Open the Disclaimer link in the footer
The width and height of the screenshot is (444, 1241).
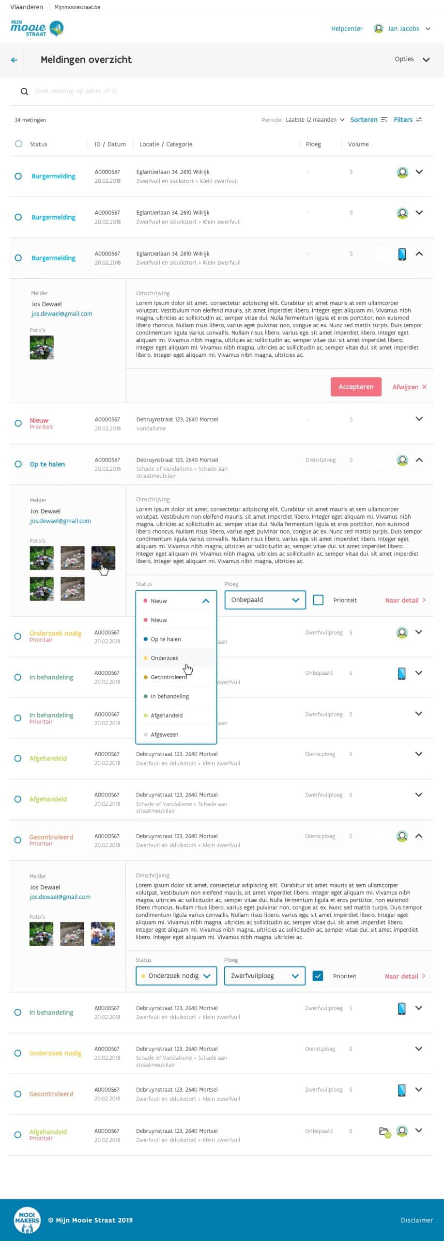pos(417,1220)
